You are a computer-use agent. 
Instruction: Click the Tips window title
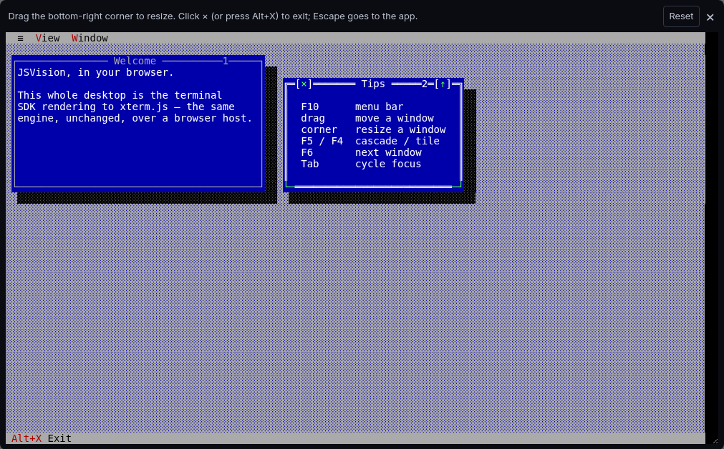pos(373,84)
